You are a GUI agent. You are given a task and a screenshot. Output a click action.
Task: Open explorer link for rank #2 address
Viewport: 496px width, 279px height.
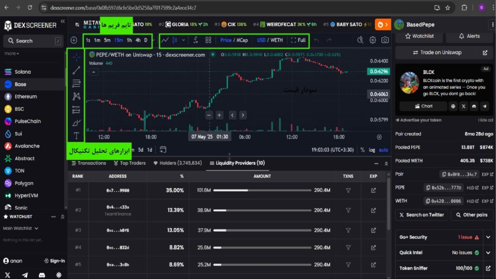[373, 210]
